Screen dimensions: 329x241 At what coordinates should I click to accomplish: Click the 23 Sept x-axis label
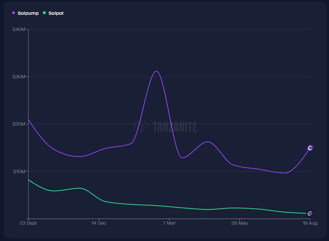point(29,223)
